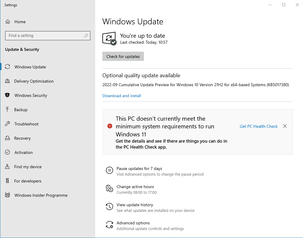Click the active hours clock icon
The height and width of the screenshot is (238, 303).
point(110,188)
